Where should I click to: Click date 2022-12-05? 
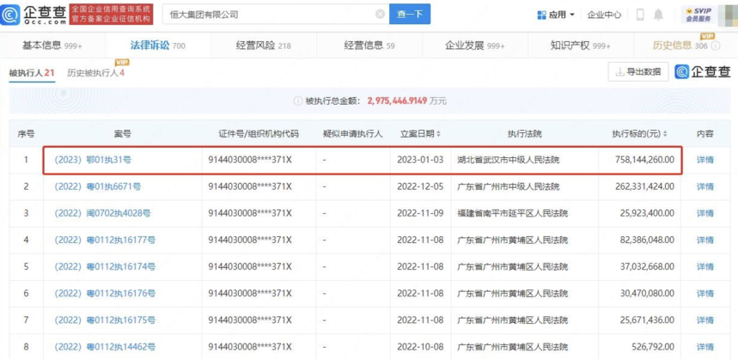(x=420, y=186)
